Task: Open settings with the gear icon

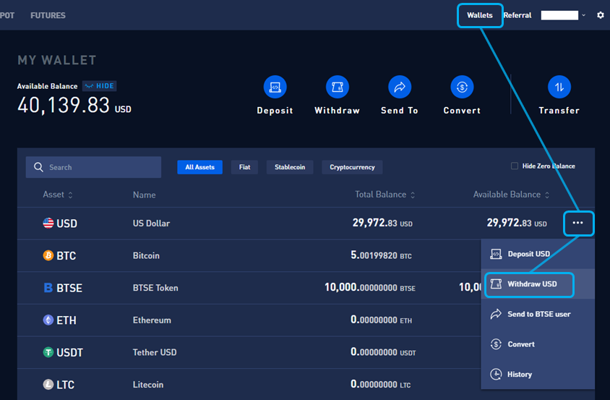Action: (601, 15)
